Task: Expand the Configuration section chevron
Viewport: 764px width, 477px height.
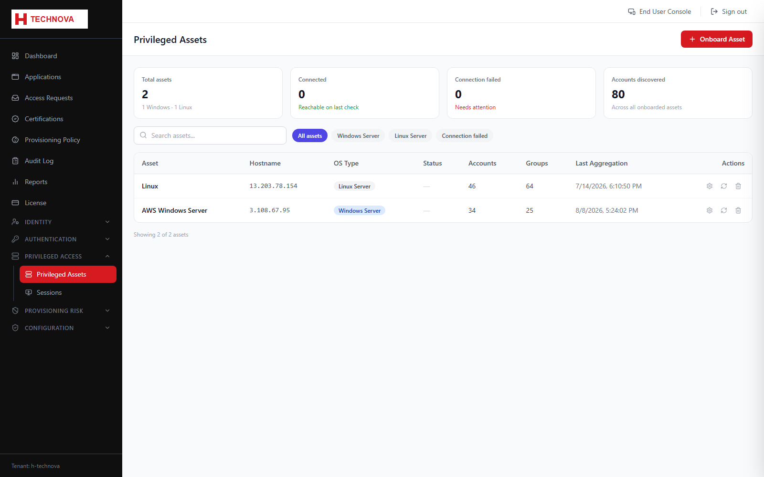Action: click(x=107, y=328)
